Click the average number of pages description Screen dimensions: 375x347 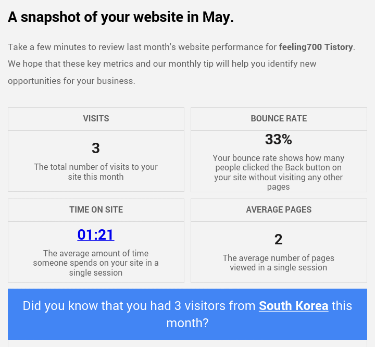click(x=278, y=263)
